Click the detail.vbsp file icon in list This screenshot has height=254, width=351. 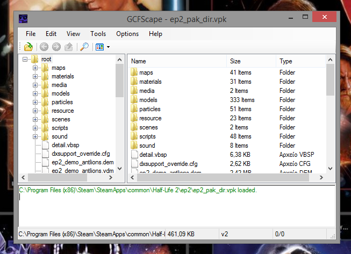point(134,155)
